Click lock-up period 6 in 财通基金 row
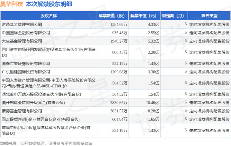Screen dimensions: 231x146 (x=186, y=24)
